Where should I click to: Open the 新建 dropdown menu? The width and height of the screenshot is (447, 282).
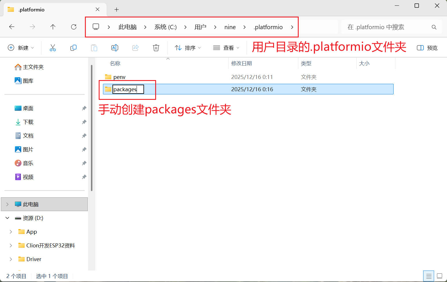coord(21,48)
